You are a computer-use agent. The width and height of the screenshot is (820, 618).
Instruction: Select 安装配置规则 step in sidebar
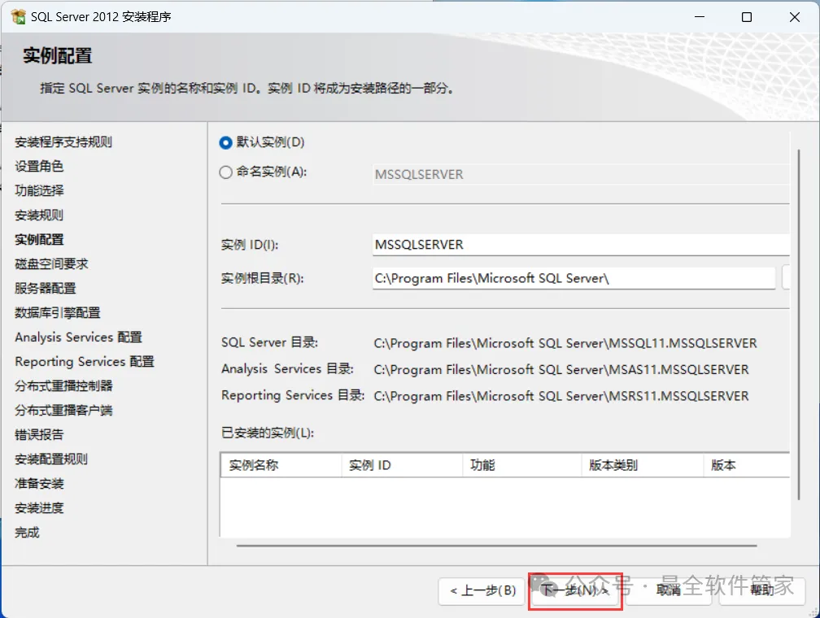coord(51,459)
